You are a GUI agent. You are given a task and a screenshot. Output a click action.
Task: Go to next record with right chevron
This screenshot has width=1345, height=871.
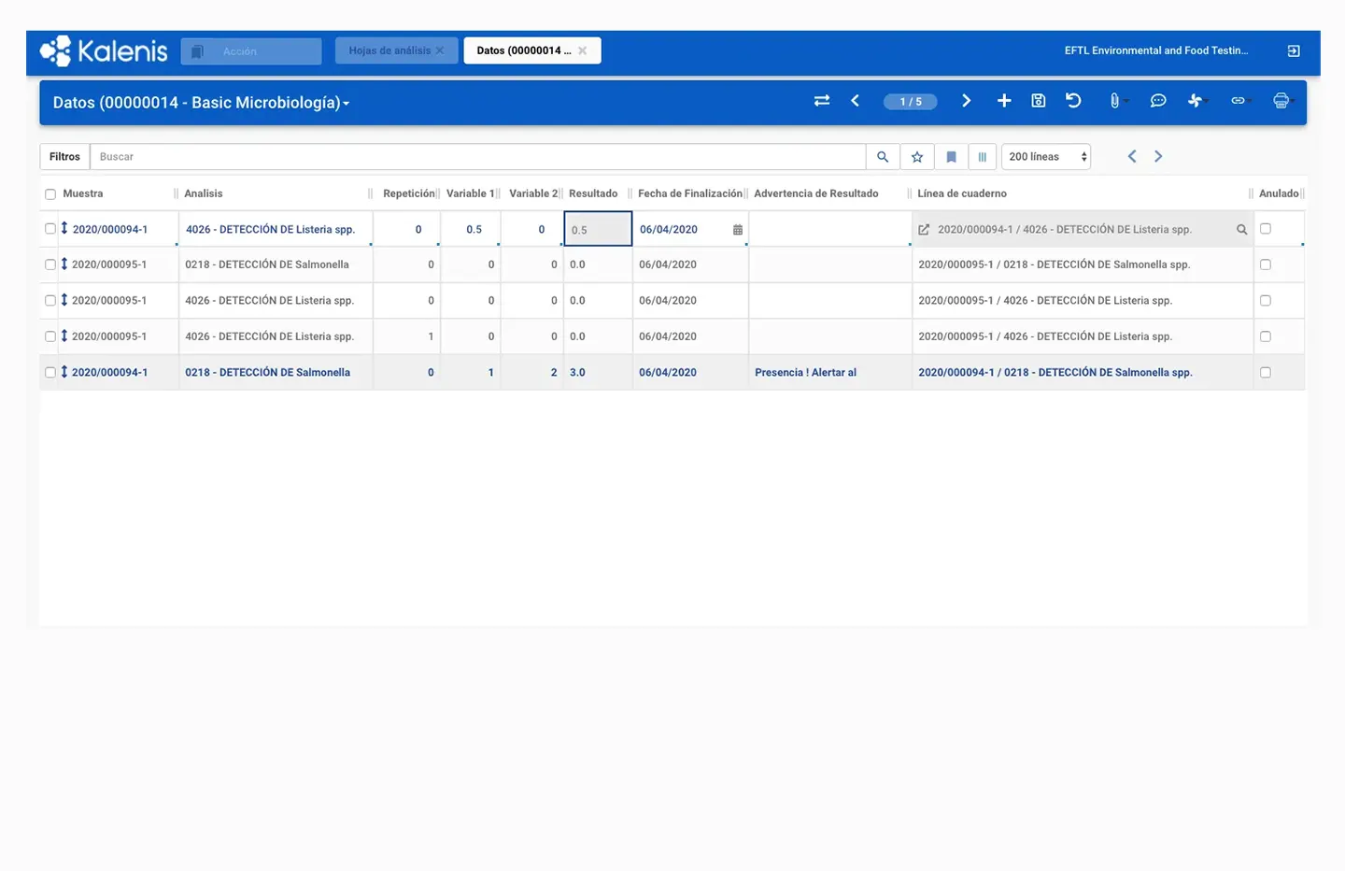tap(966, 101)
